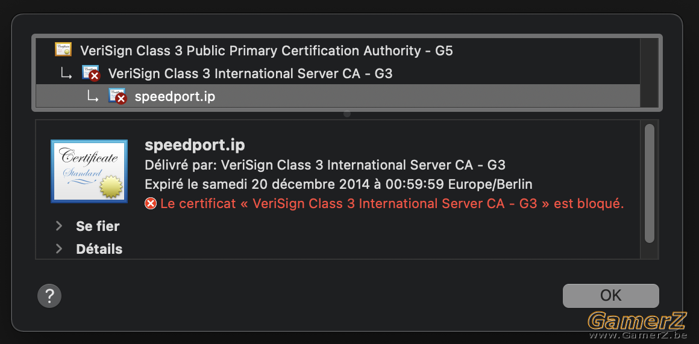Confirm the dialog with OK button
This screenshot has height=344, width=699.
click(x=611, y=295)
